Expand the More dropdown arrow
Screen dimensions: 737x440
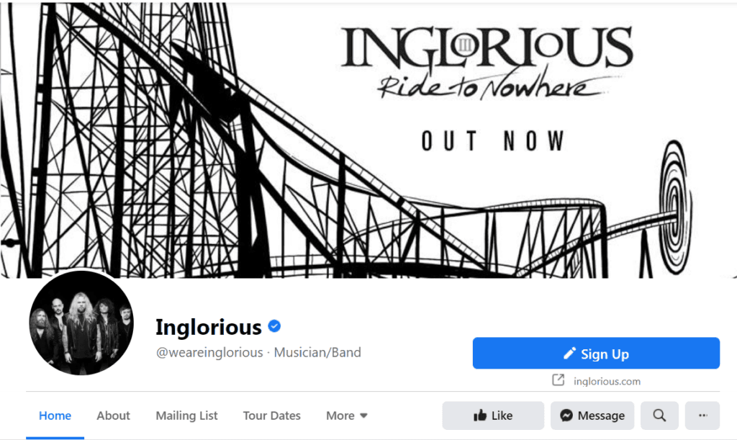pos(363,416)
